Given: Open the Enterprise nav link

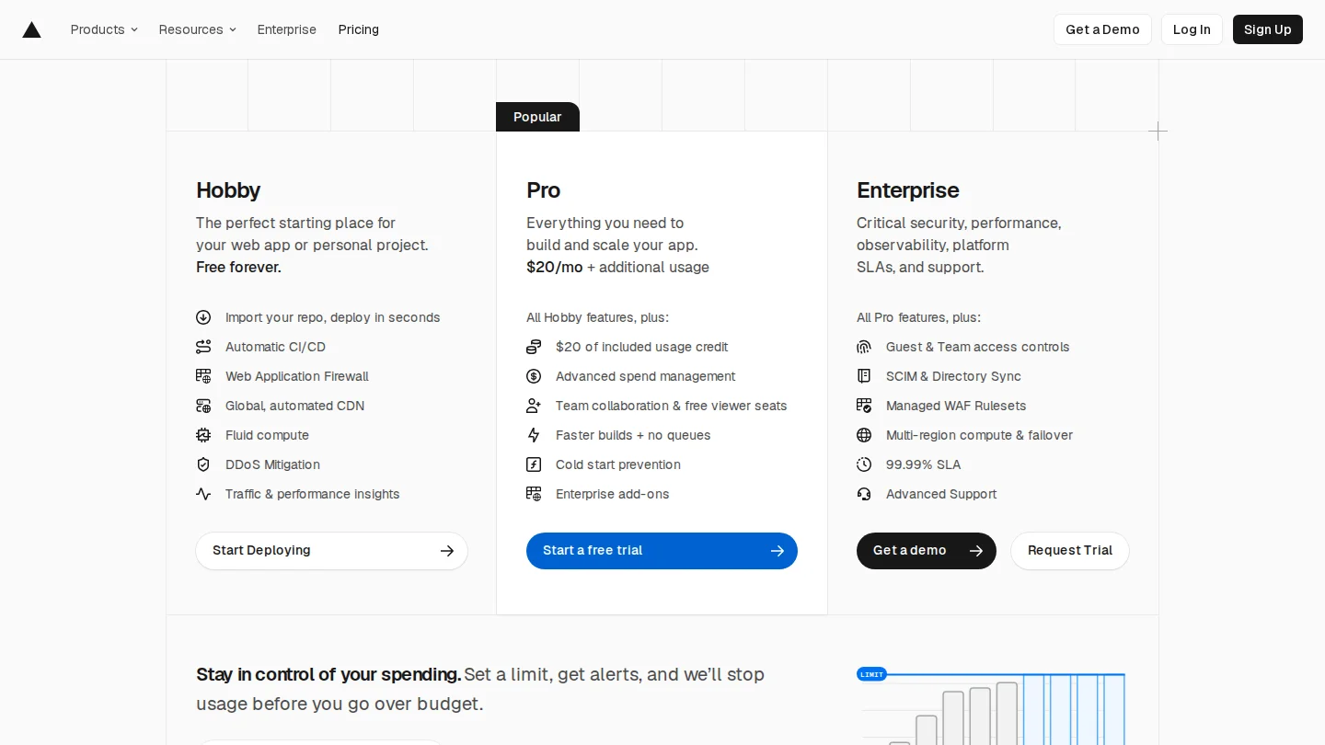Looking at the screenshot, I should (287, 29).
